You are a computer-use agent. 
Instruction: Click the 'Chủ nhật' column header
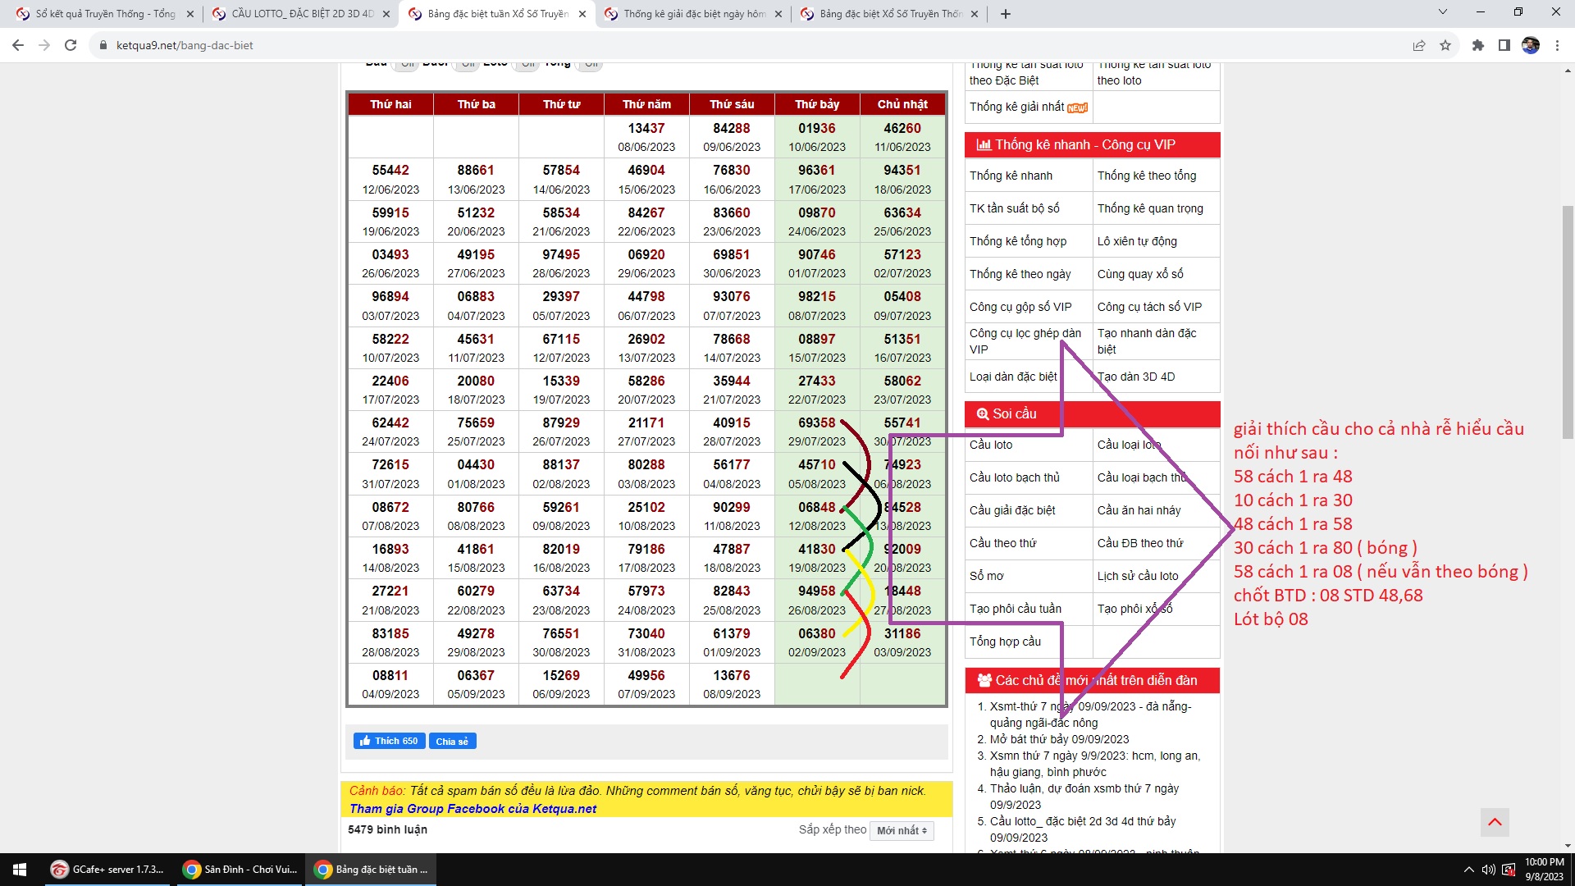click(902, 104)
